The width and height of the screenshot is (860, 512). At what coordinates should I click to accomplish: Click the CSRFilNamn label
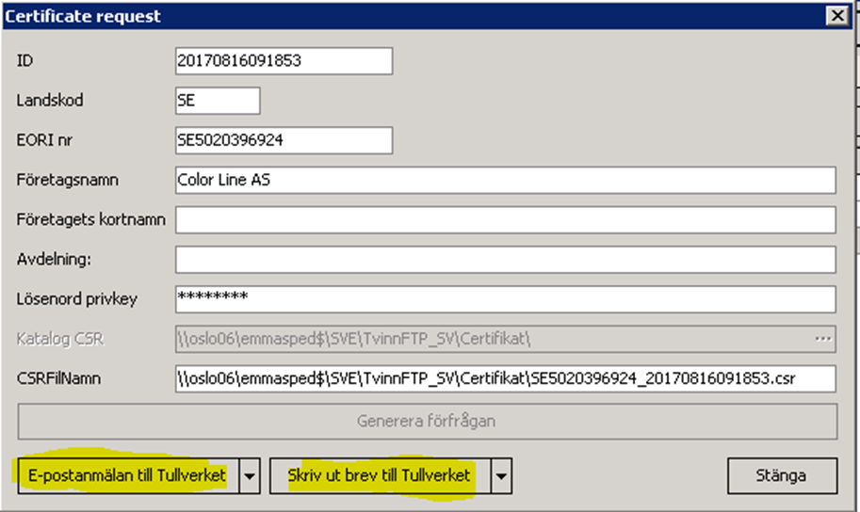click(x=58, y=378)
